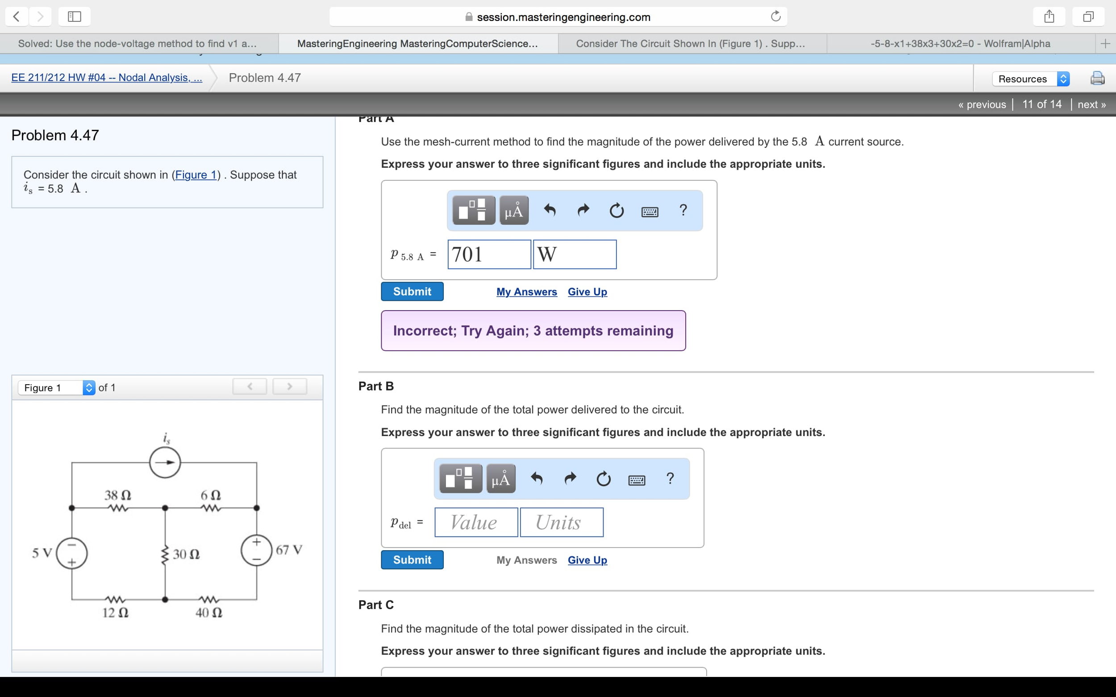The height and width of the screenshot is (697, 1116).
Task: Open units symbols palette in Part A
Action: (x=514, y=210)
